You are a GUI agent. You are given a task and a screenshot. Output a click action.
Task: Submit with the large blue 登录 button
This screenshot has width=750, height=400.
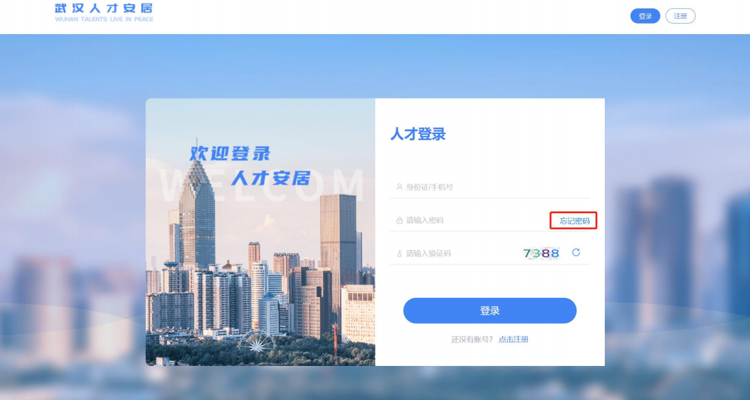[x=490, y=310]
